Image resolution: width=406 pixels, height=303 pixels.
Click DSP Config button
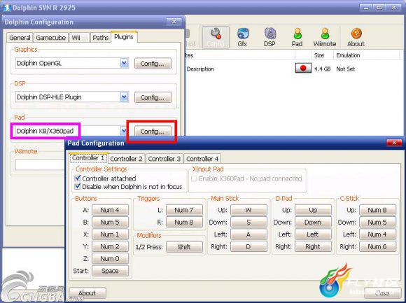coord(153,97)
